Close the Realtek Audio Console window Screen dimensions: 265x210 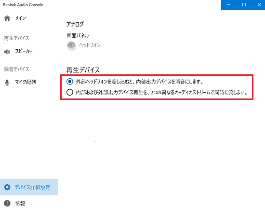pyautogui.click(x=259, y=5)
